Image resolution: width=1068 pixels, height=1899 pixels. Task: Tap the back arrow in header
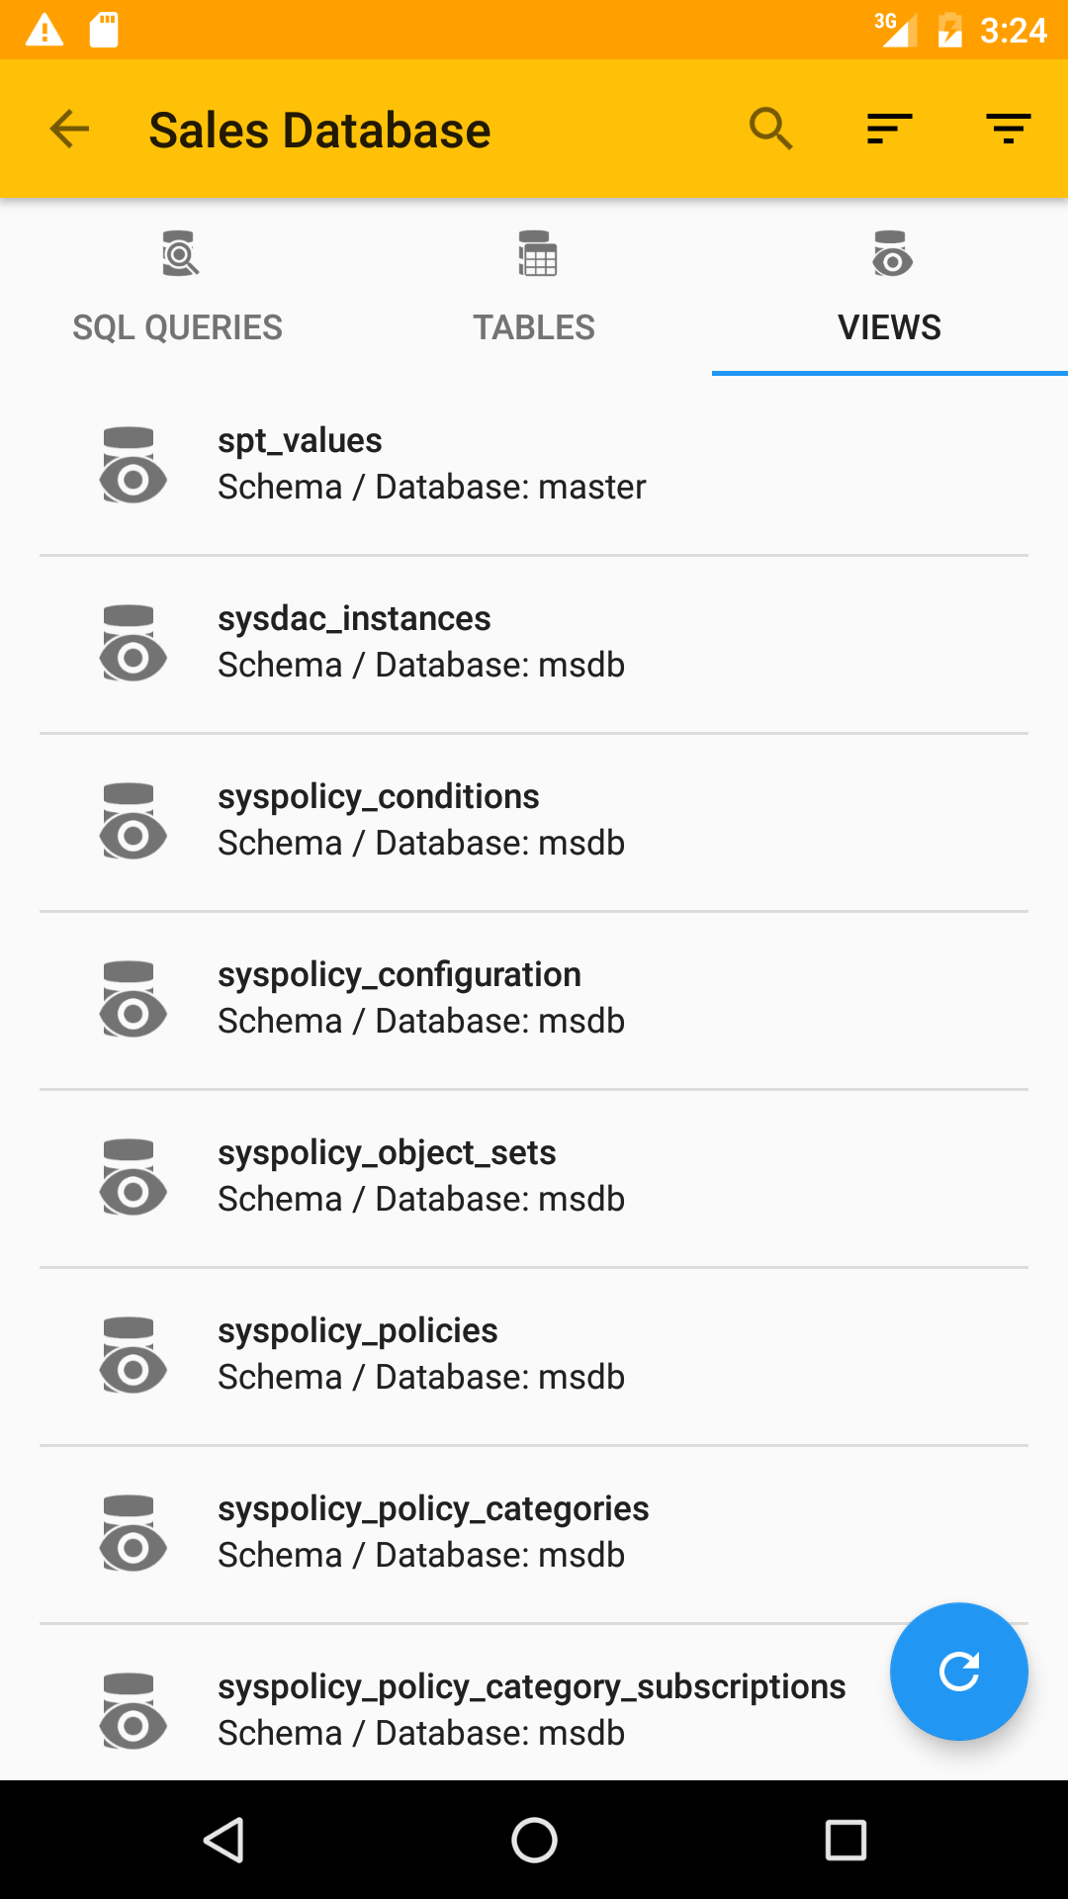[69, 129]
